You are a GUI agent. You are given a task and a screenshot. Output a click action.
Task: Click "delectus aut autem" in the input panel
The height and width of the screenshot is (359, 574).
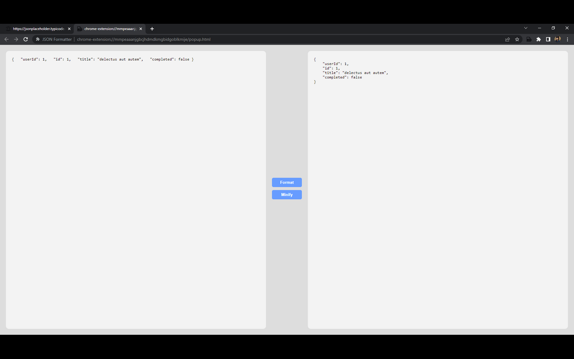tap(119, 59)
